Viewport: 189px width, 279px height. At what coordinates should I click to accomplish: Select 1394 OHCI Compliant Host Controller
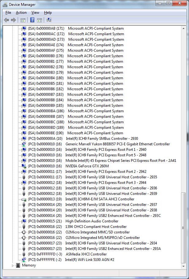click(x=77, y=227)
